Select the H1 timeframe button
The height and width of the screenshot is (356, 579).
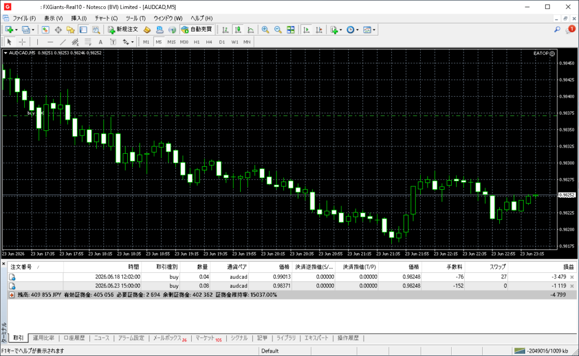point(197,42)
